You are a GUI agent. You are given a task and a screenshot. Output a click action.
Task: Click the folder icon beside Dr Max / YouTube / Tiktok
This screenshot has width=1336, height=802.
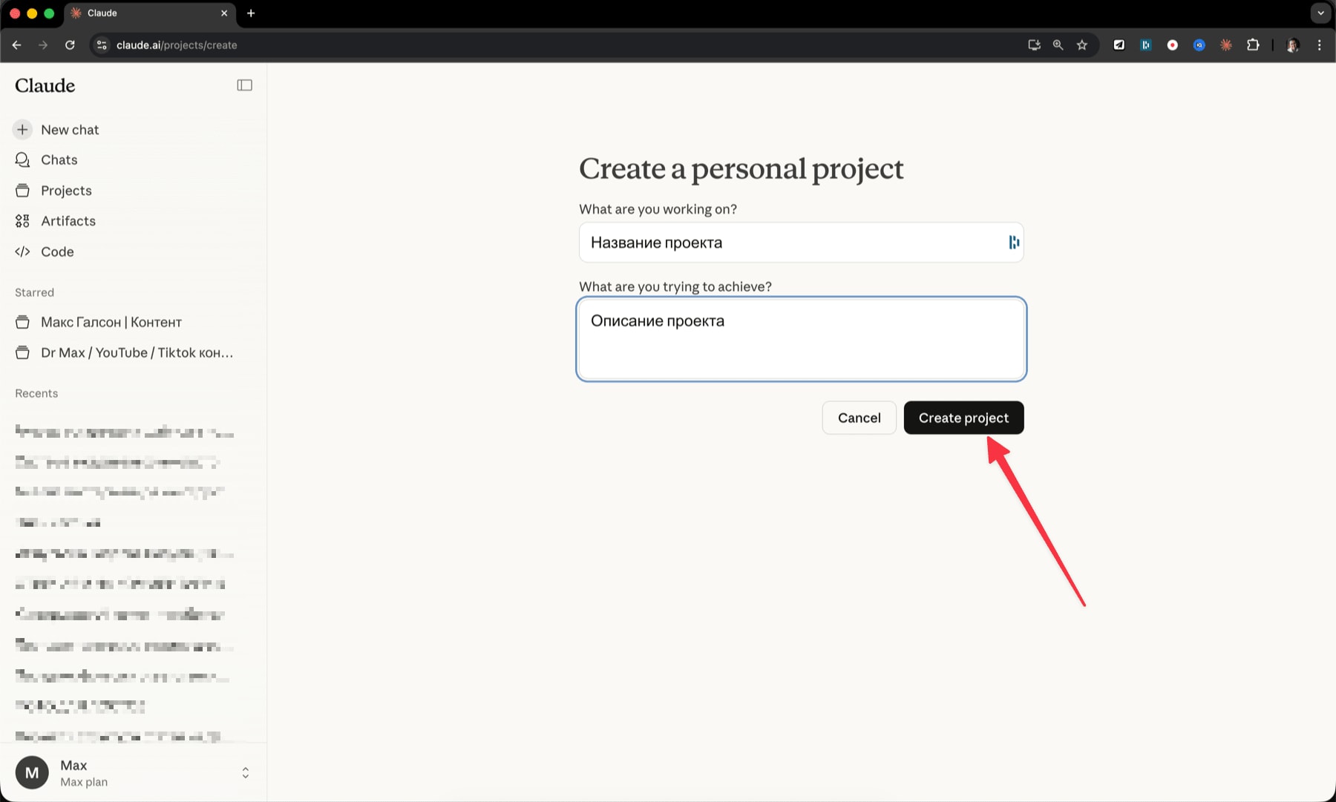tap(22, 352)
